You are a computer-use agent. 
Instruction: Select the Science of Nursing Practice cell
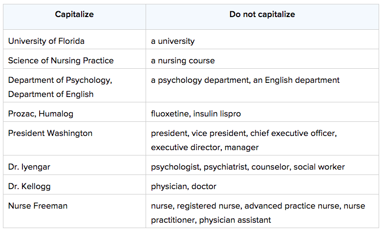74,59
